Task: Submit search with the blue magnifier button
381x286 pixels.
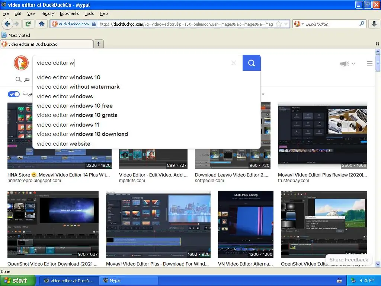Action: (252, 63)
